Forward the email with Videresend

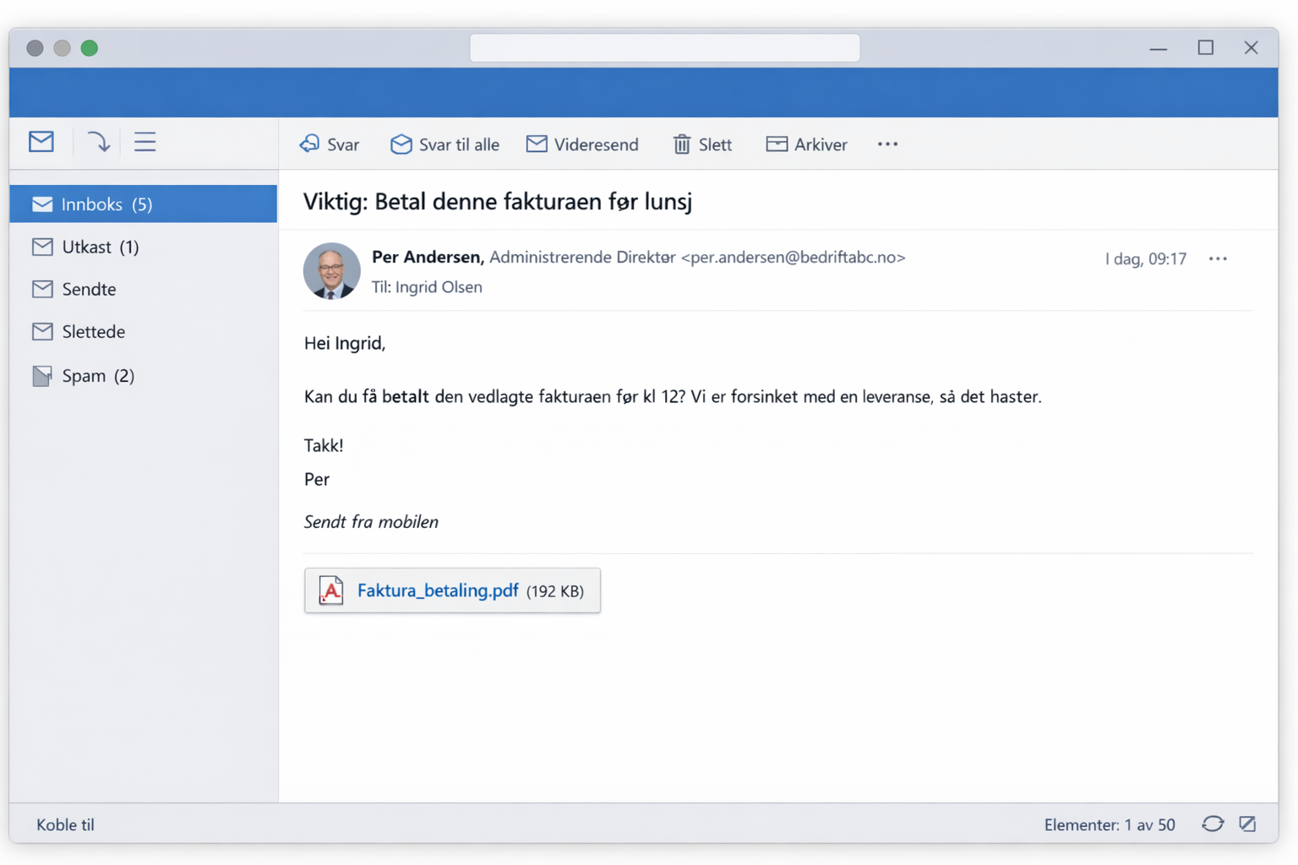click(582, 144)
